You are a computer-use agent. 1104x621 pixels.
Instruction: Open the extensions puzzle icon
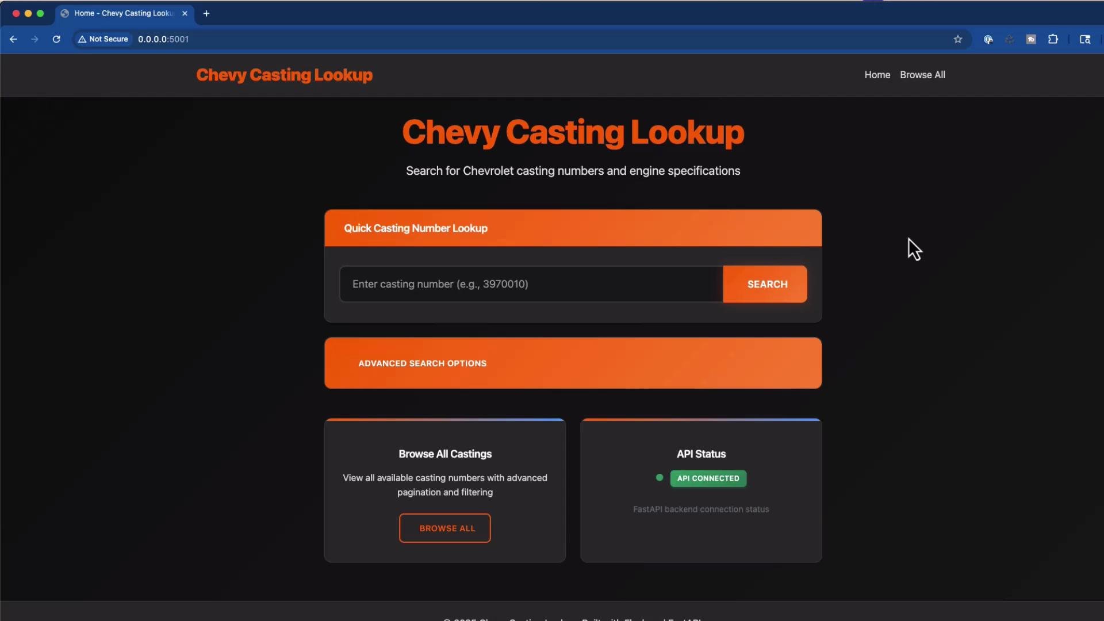(1053, 39)
